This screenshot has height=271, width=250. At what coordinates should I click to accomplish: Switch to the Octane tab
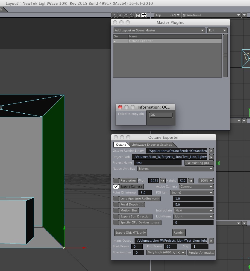(121, 145)
